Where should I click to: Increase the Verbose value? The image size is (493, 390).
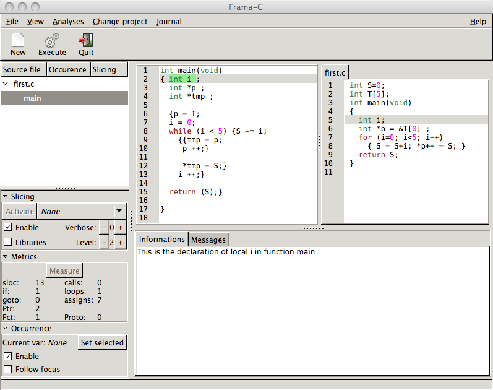[121, 228]
